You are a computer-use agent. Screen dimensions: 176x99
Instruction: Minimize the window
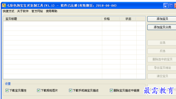(166, 6)
